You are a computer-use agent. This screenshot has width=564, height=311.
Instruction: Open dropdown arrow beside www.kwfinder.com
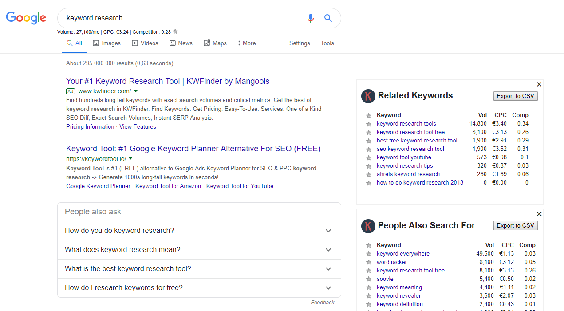coord(136,91)
